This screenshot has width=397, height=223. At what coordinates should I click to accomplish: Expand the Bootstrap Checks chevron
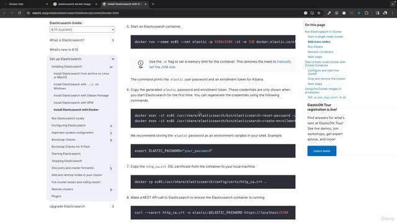click(111, 140)
